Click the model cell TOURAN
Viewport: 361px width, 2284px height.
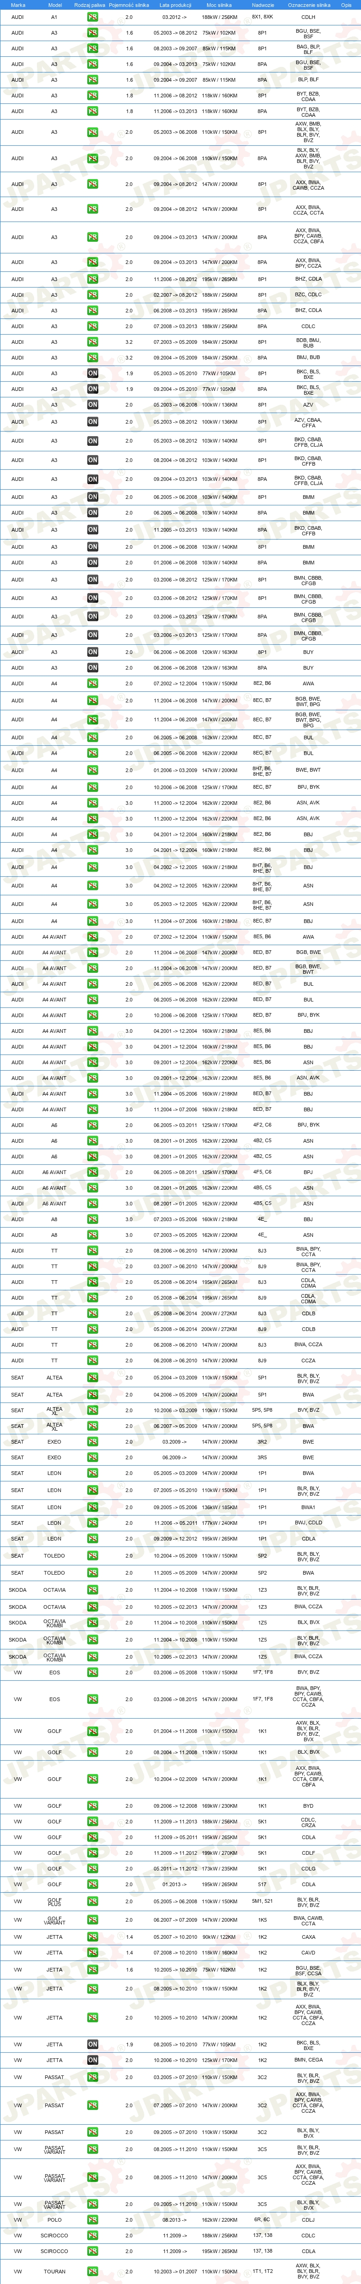(54, 2272)
